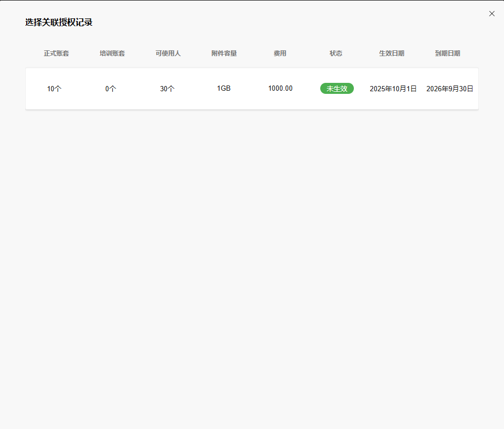Click the 费用 column header
Screen dimensions: 504x429
click(x=280, y=53)
